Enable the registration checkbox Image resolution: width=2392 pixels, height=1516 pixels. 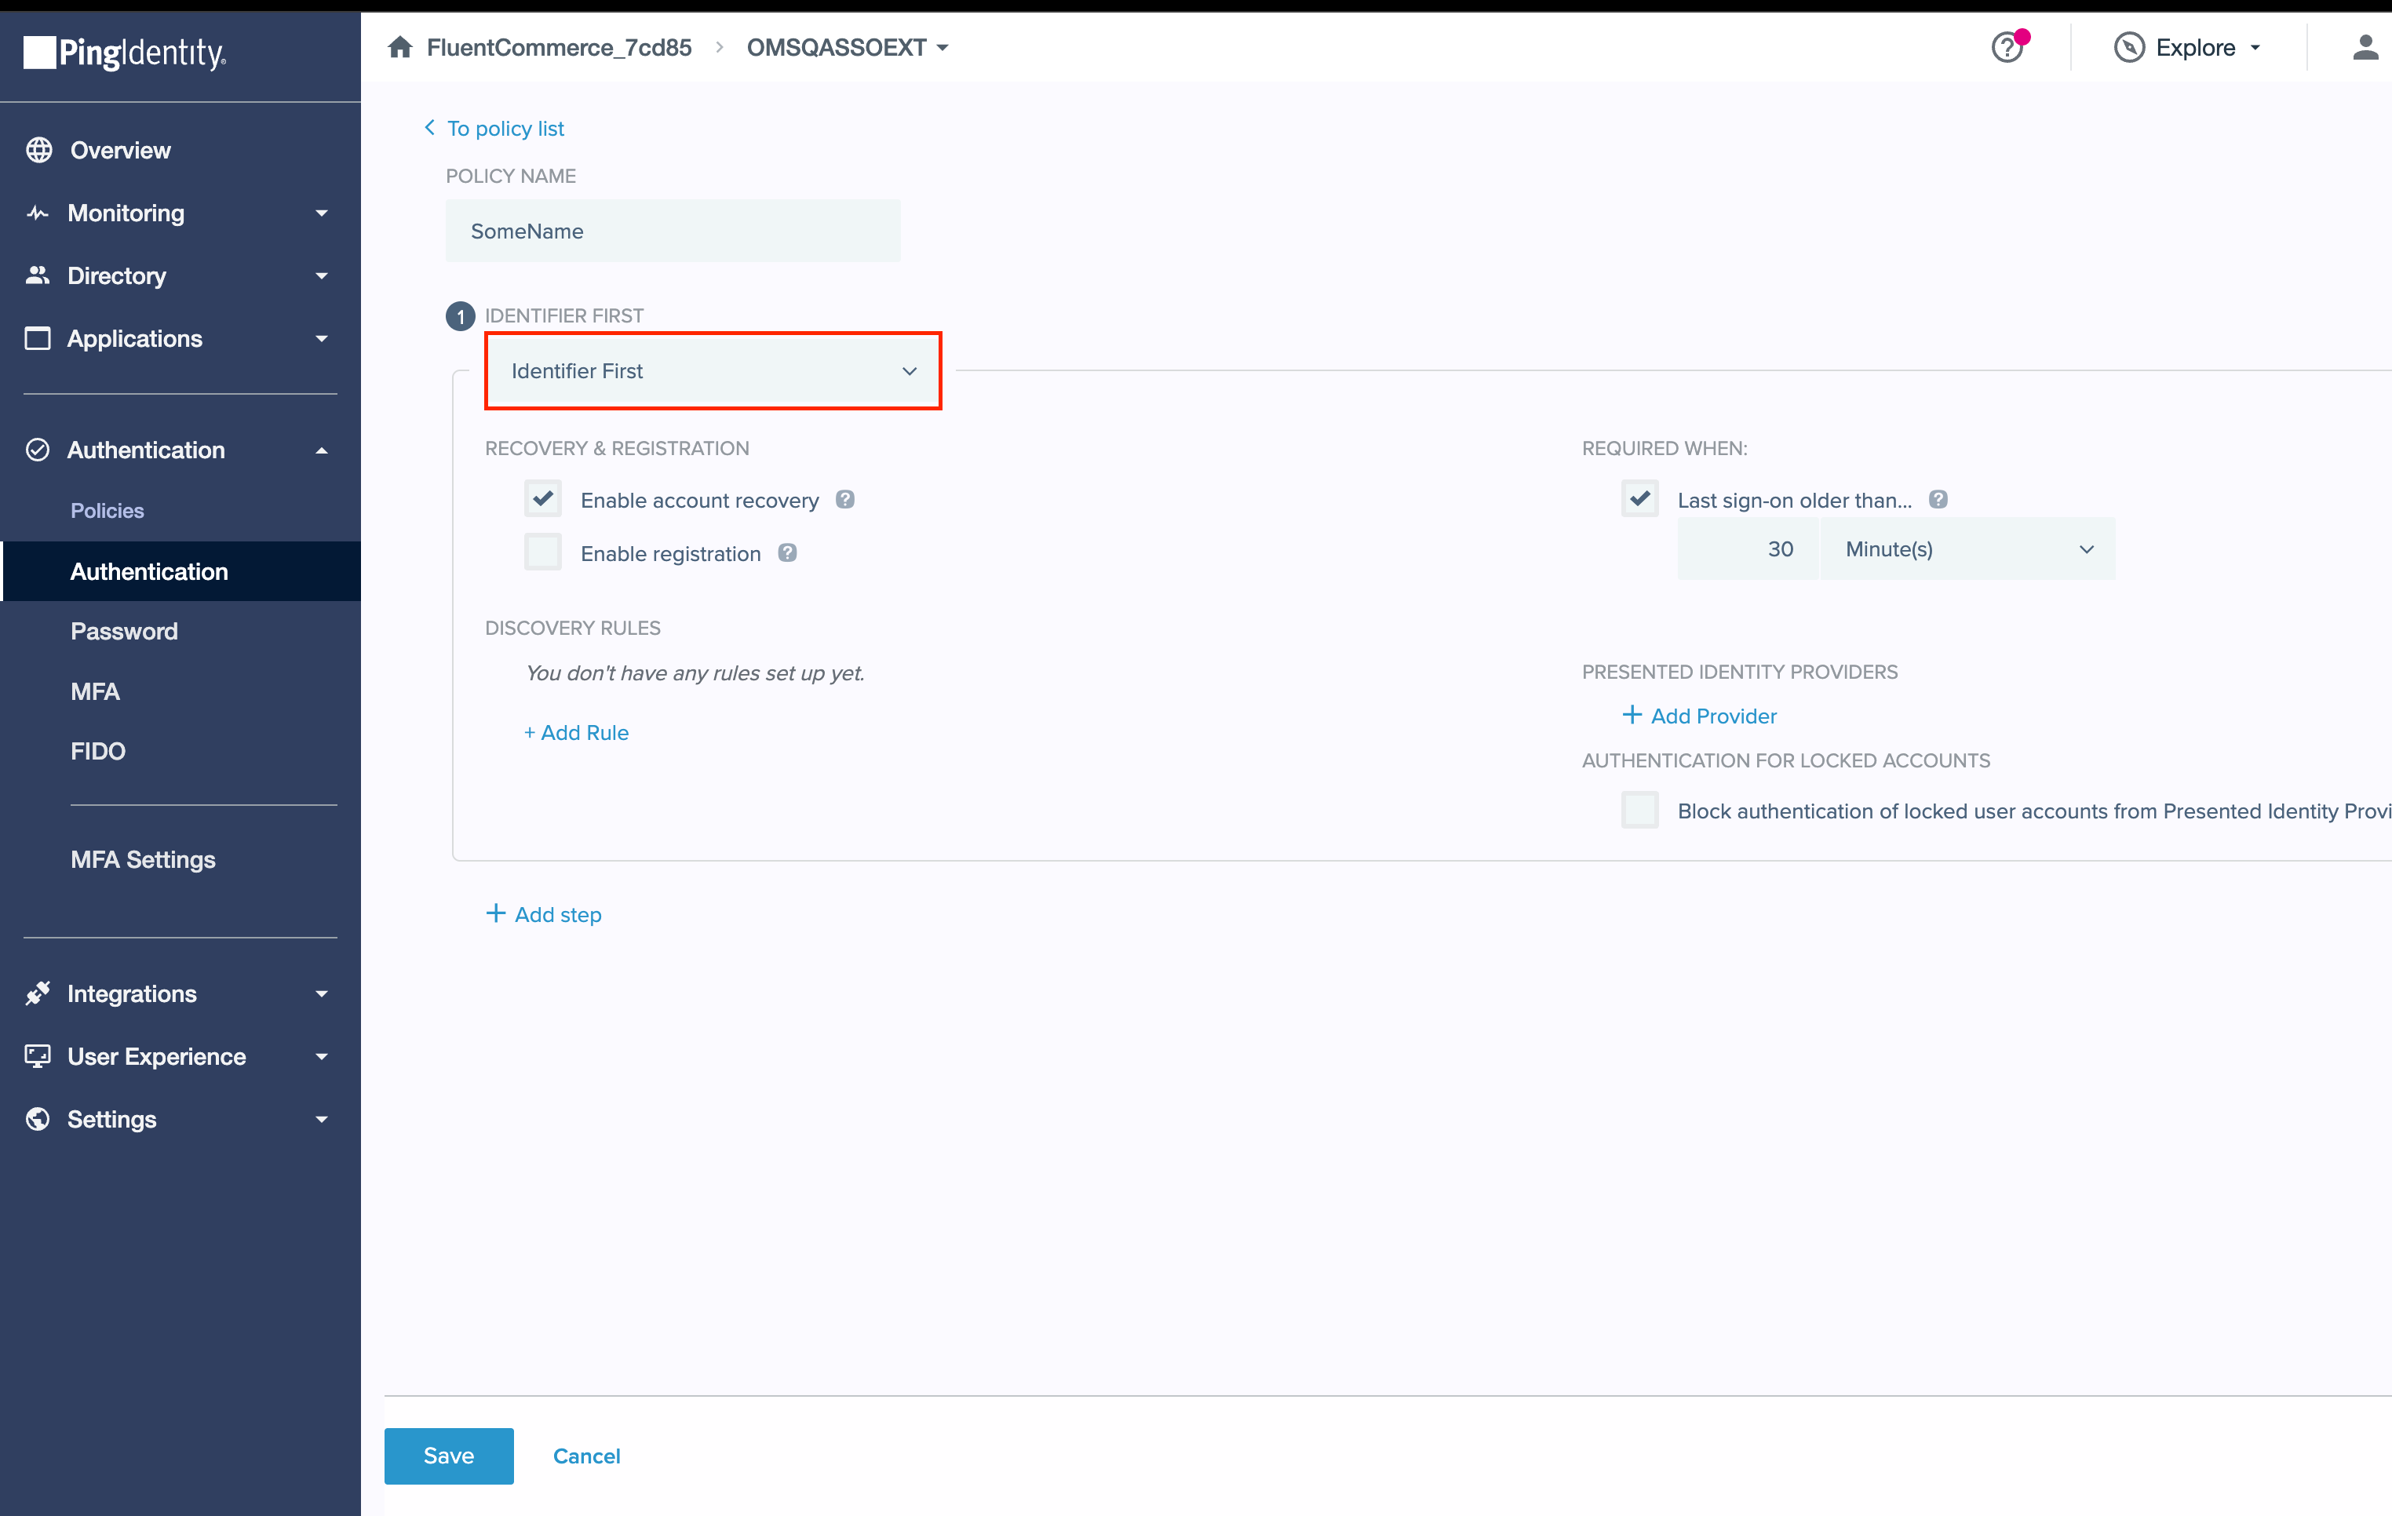tap(543, 552)
